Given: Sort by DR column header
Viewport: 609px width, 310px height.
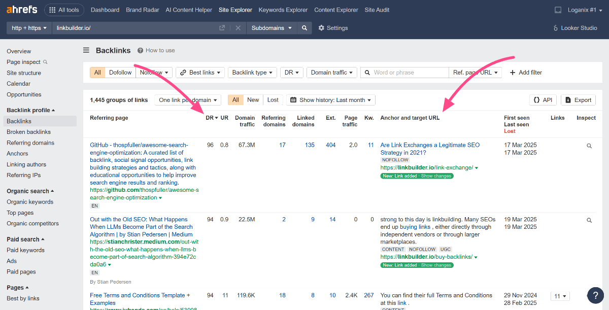Looking at the screenshot, I should (212, 118).
